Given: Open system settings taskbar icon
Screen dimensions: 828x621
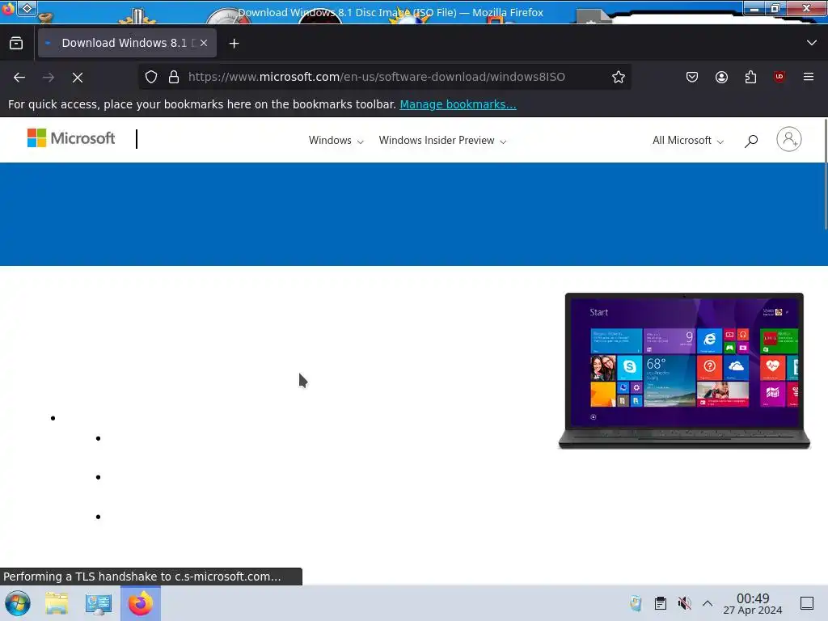Looking at the screenshot, I should [x=98, y=603].
